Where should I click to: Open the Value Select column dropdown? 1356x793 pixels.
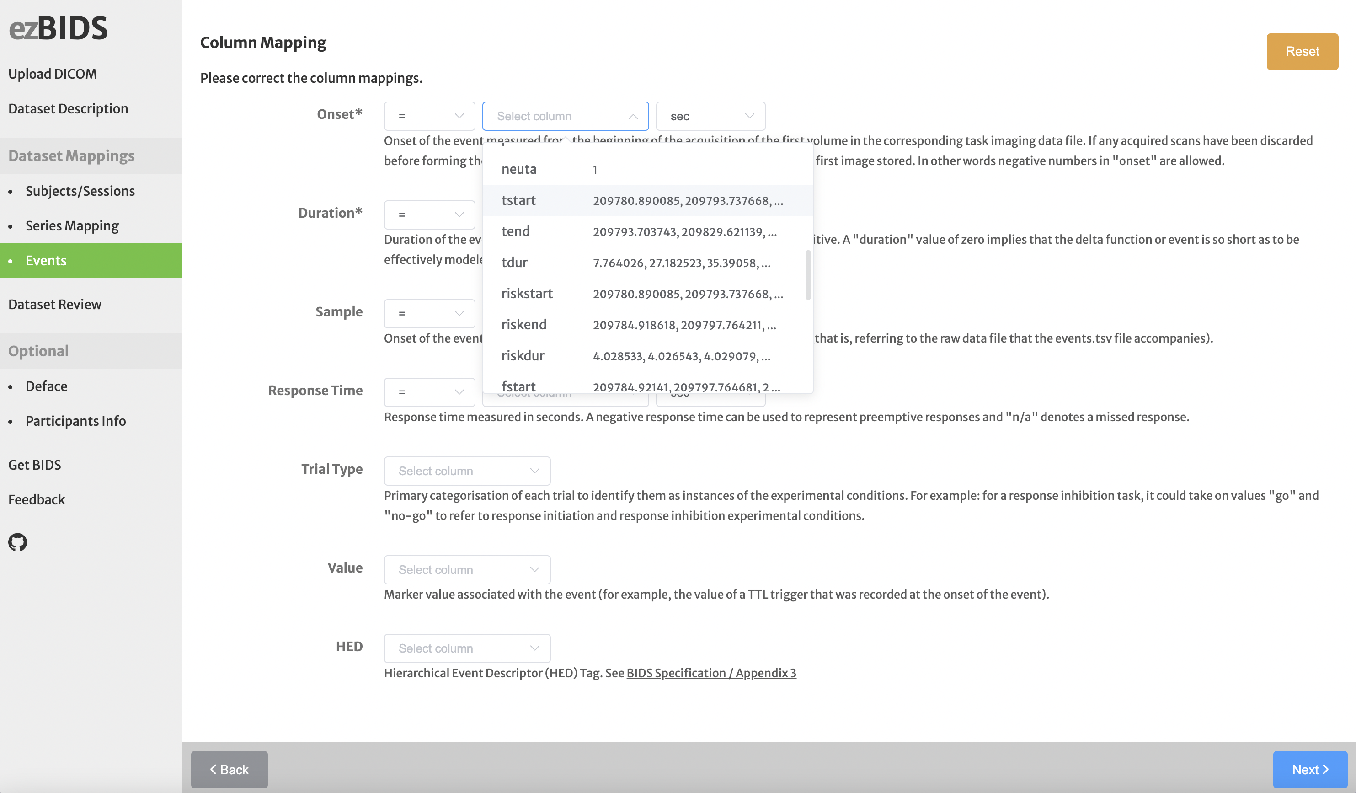(467, 569)
